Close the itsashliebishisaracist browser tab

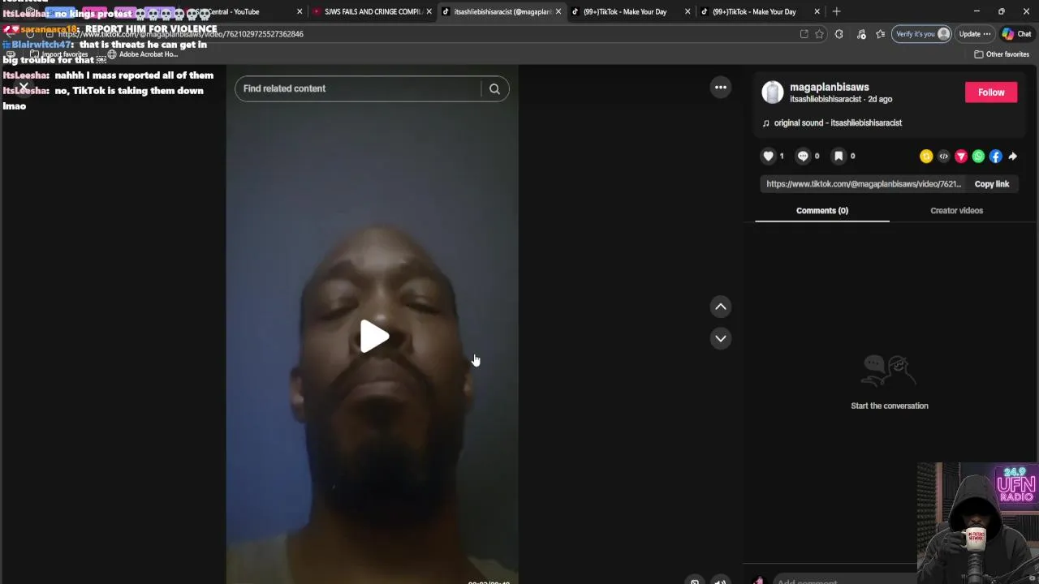558,11
